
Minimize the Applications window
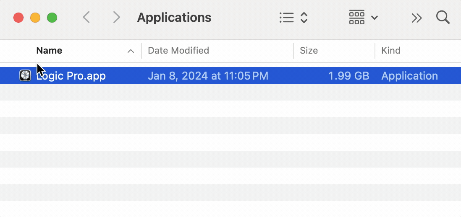[x=35, y=18]
